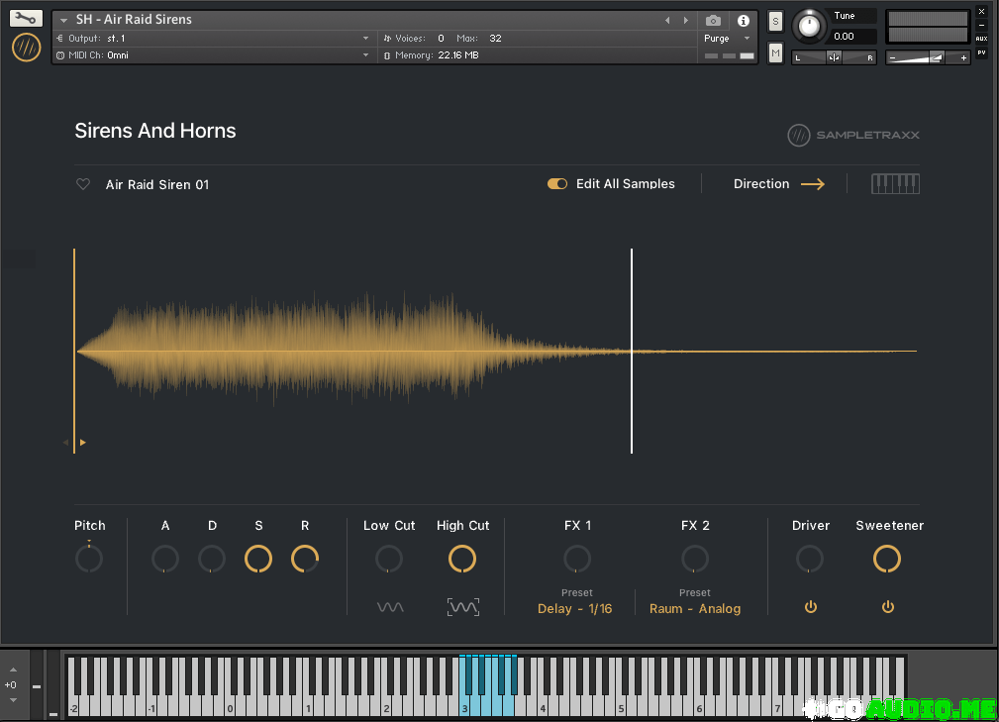Image resolution: width=999 pixels, height=722 pixels.
Task: Favorite Air Raid Siren 01 heart icon
Action: (x=84, y=184)
